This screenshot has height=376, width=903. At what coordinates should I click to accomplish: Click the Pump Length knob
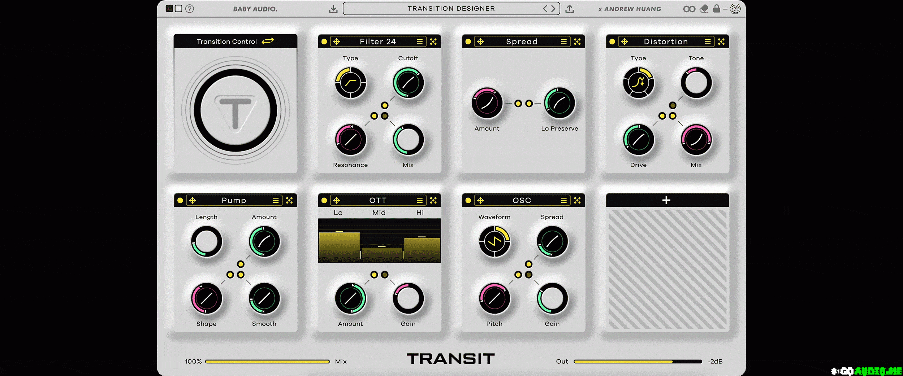(x=207, y=241)
